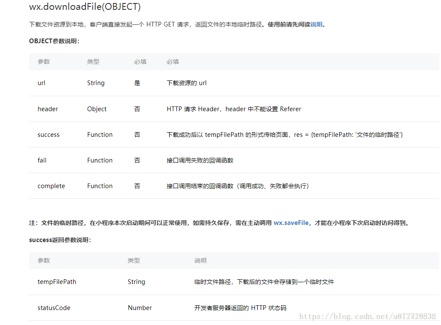Open the wx.saveFile link
441x325 pixels.
click(x=291, y=223)
